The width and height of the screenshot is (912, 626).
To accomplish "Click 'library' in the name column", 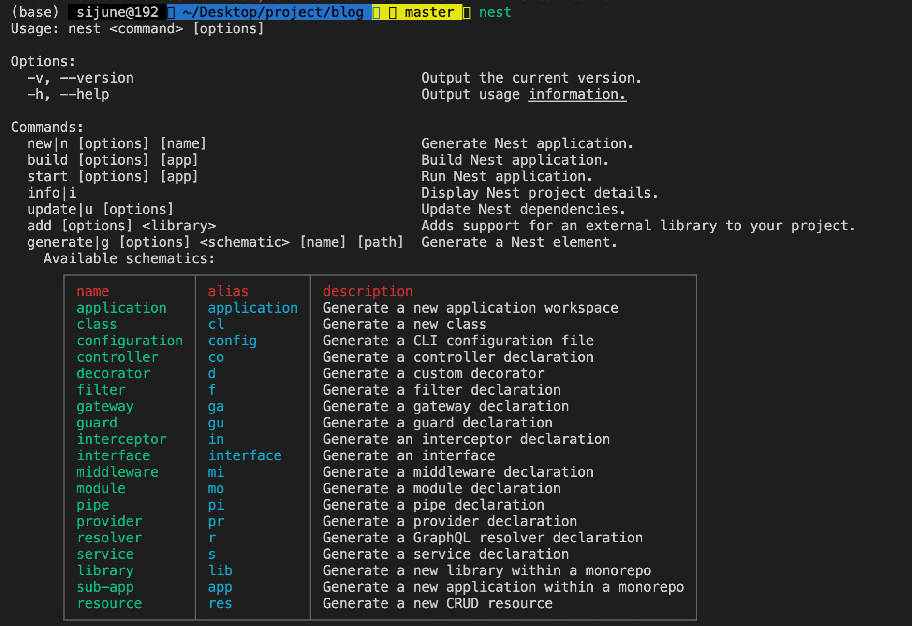I will point(105,570).
